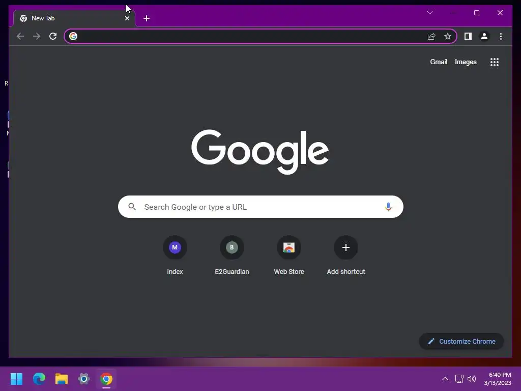Open the profile avatar menu
Screen dimensions: 521x391
pyautogui.click(x=484, y=36)
